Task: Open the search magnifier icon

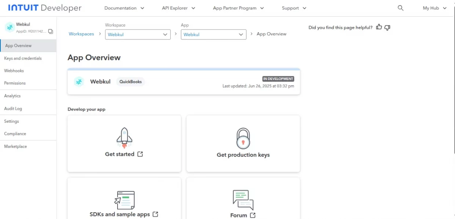Action: (x=400, y=8)
